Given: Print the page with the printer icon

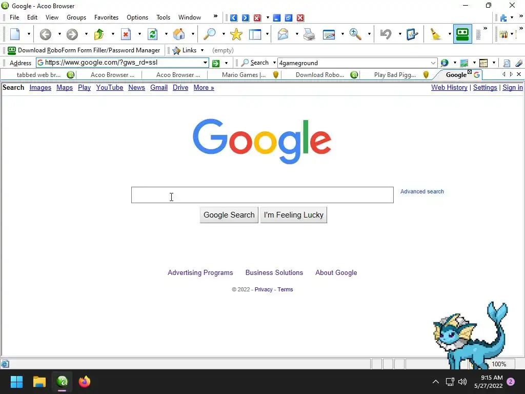Looking at the screenshot, I should [x=309, y=34].
